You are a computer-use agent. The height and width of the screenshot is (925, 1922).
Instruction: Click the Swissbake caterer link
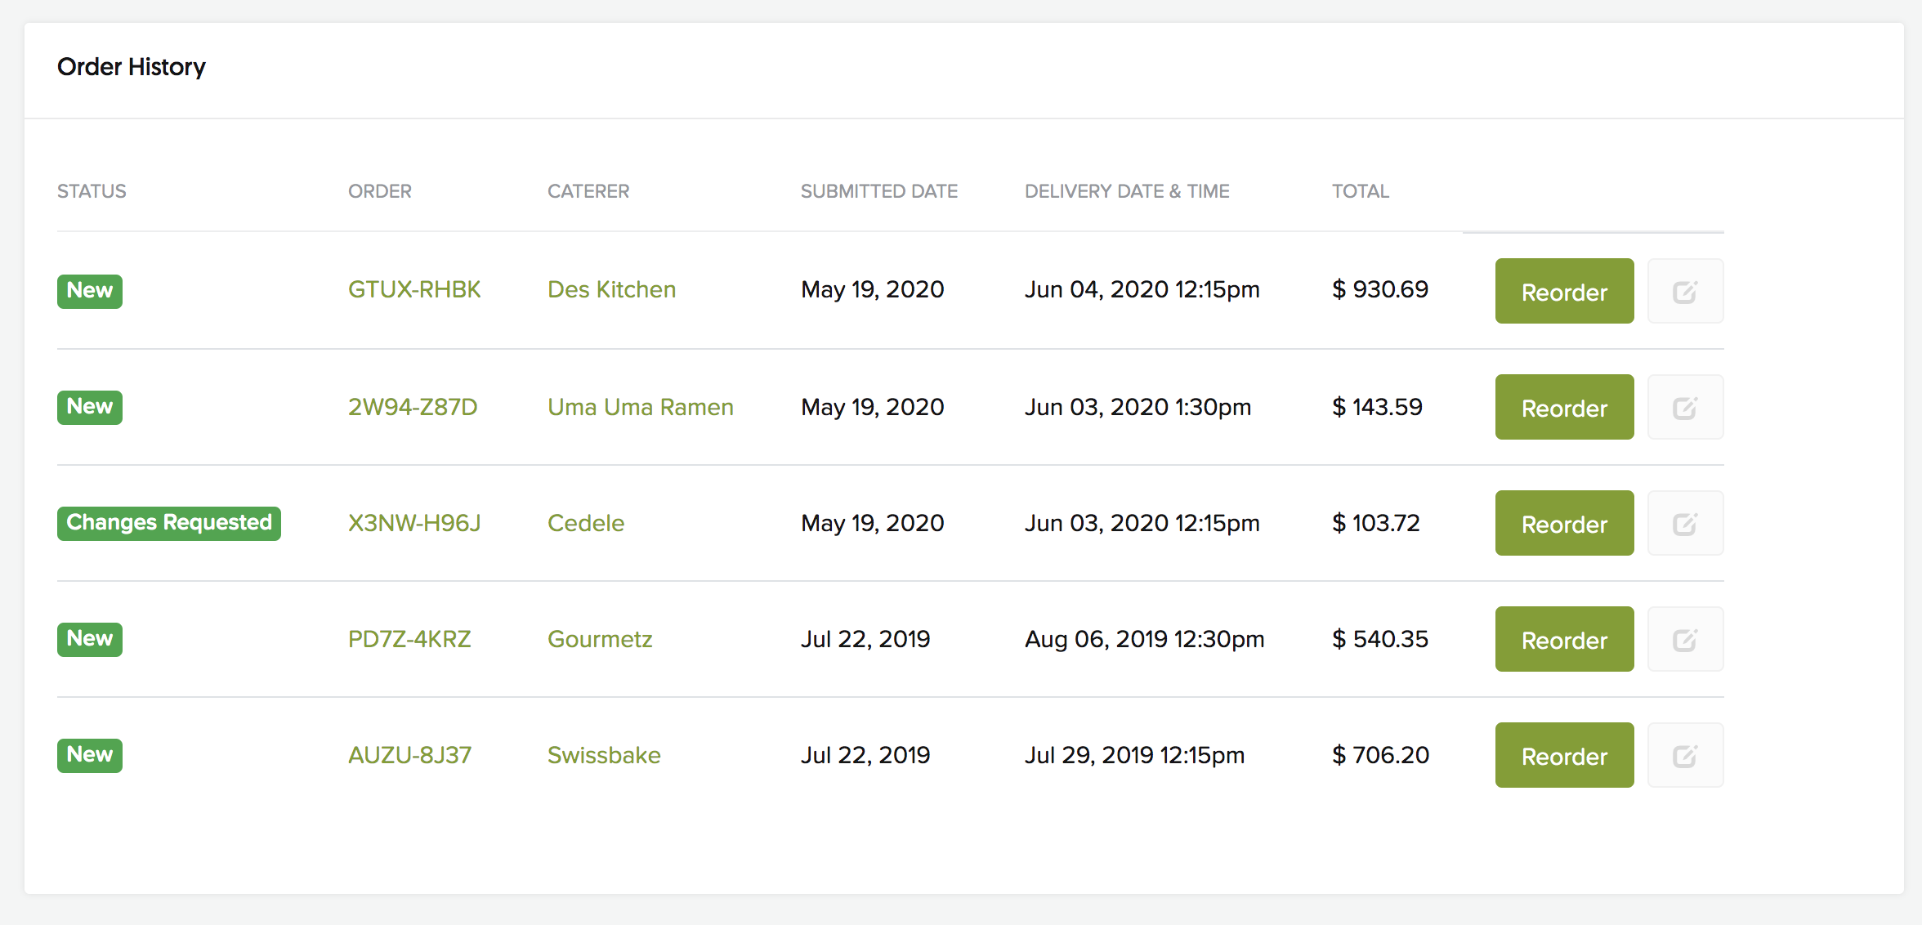604,755
